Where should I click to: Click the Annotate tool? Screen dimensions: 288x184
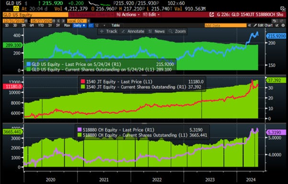click(133, 31)
